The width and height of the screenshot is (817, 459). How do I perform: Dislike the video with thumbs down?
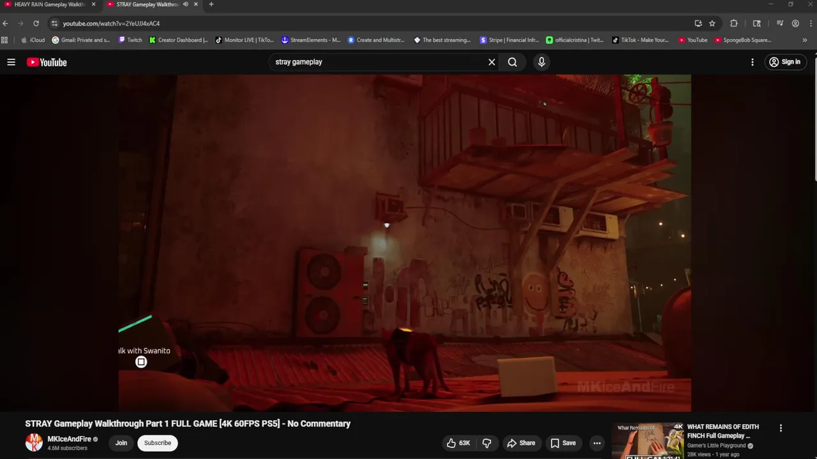pos(487,443)
